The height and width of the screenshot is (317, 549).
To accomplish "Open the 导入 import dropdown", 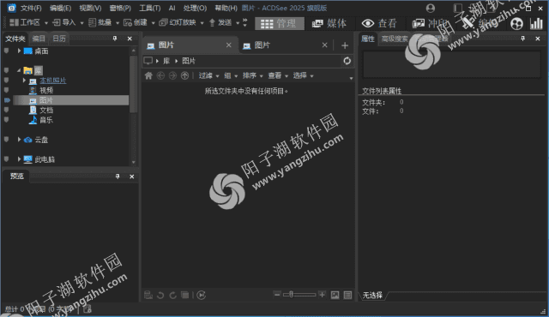I will pos(82,23).
